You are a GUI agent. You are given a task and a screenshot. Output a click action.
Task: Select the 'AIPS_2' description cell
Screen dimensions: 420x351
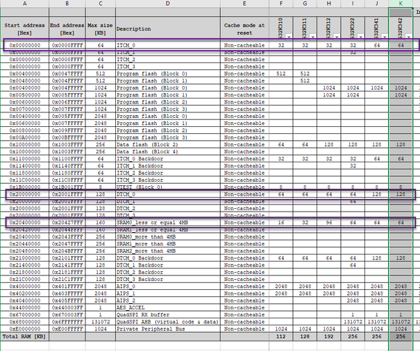tap(168, 300)
